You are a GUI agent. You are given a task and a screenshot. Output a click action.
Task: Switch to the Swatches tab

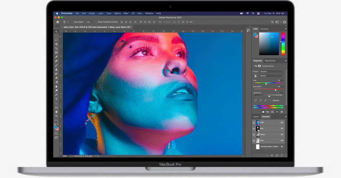265,29
